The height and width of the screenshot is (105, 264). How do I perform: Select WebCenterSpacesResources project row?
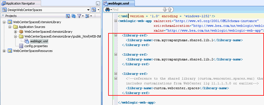(33, 51)
